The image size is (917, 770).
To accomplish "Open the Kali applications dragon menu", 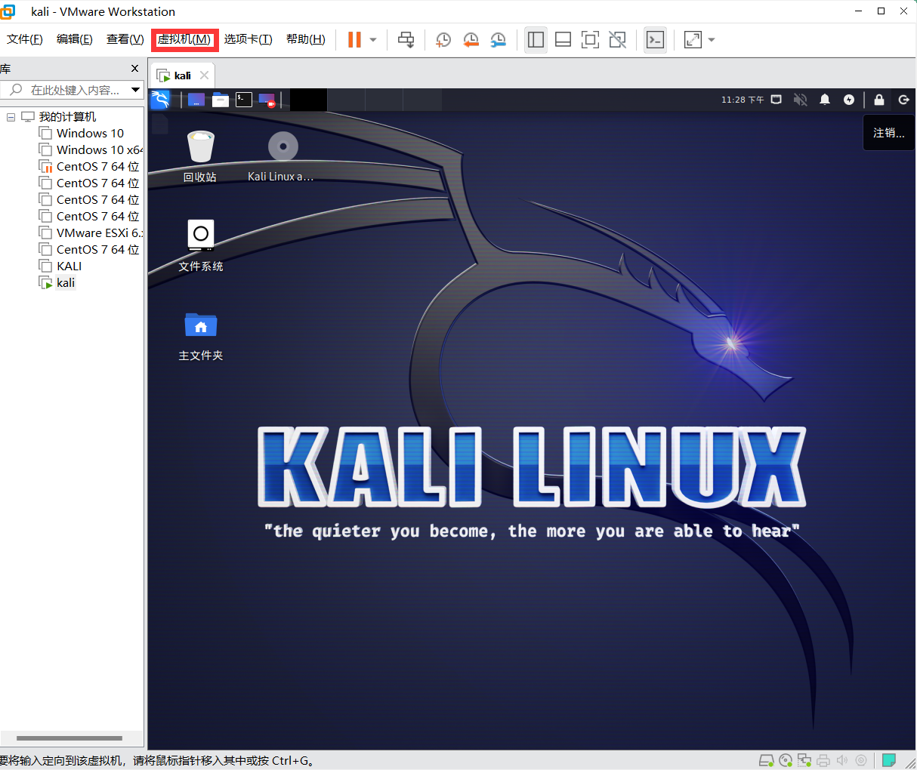I will coord(160,100).
